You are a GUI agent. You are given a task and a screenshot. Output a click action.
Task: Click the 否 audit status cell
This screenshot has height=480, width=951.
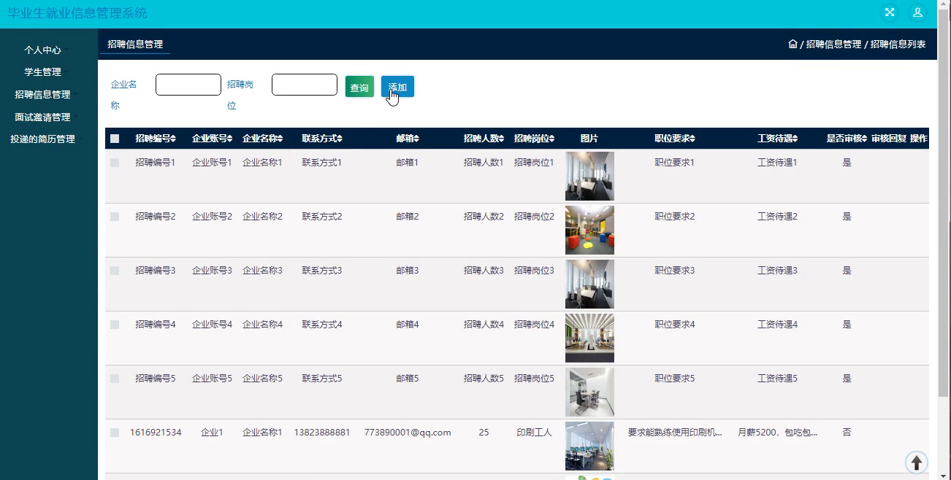[x=847, y=433]
